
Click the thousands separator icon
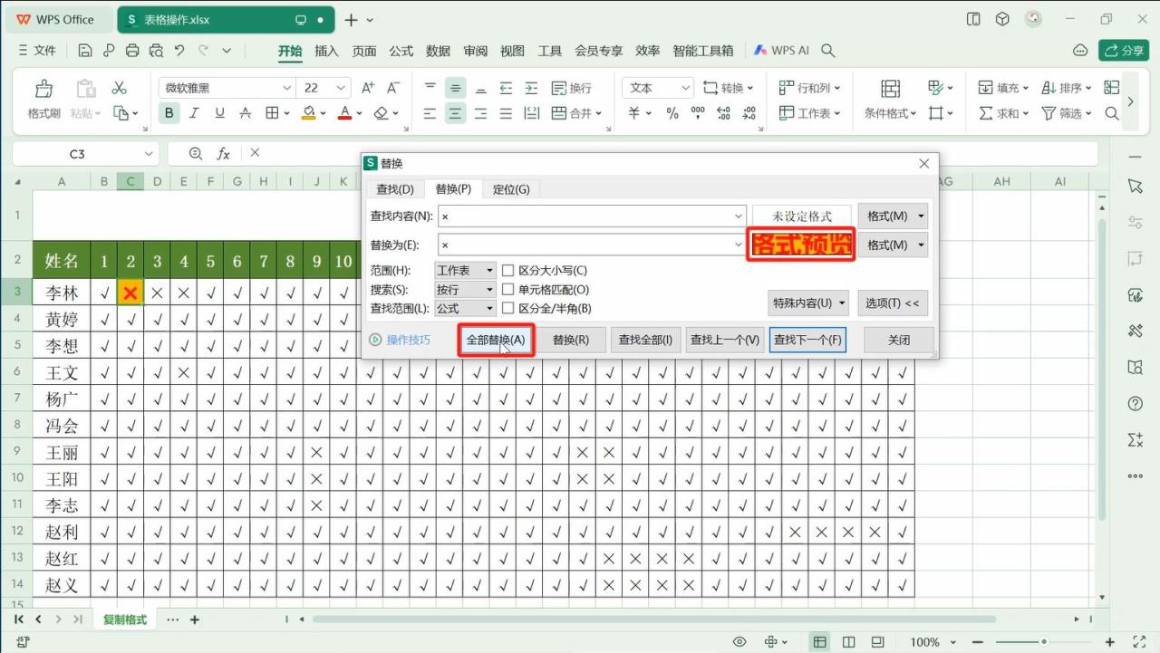[x=697, y=113]
